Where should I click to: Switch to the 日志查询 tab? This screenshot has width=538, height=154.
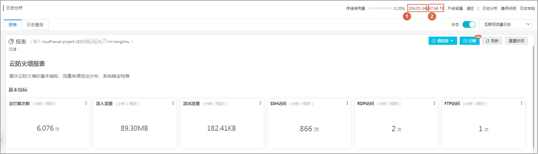click(35, 25)
